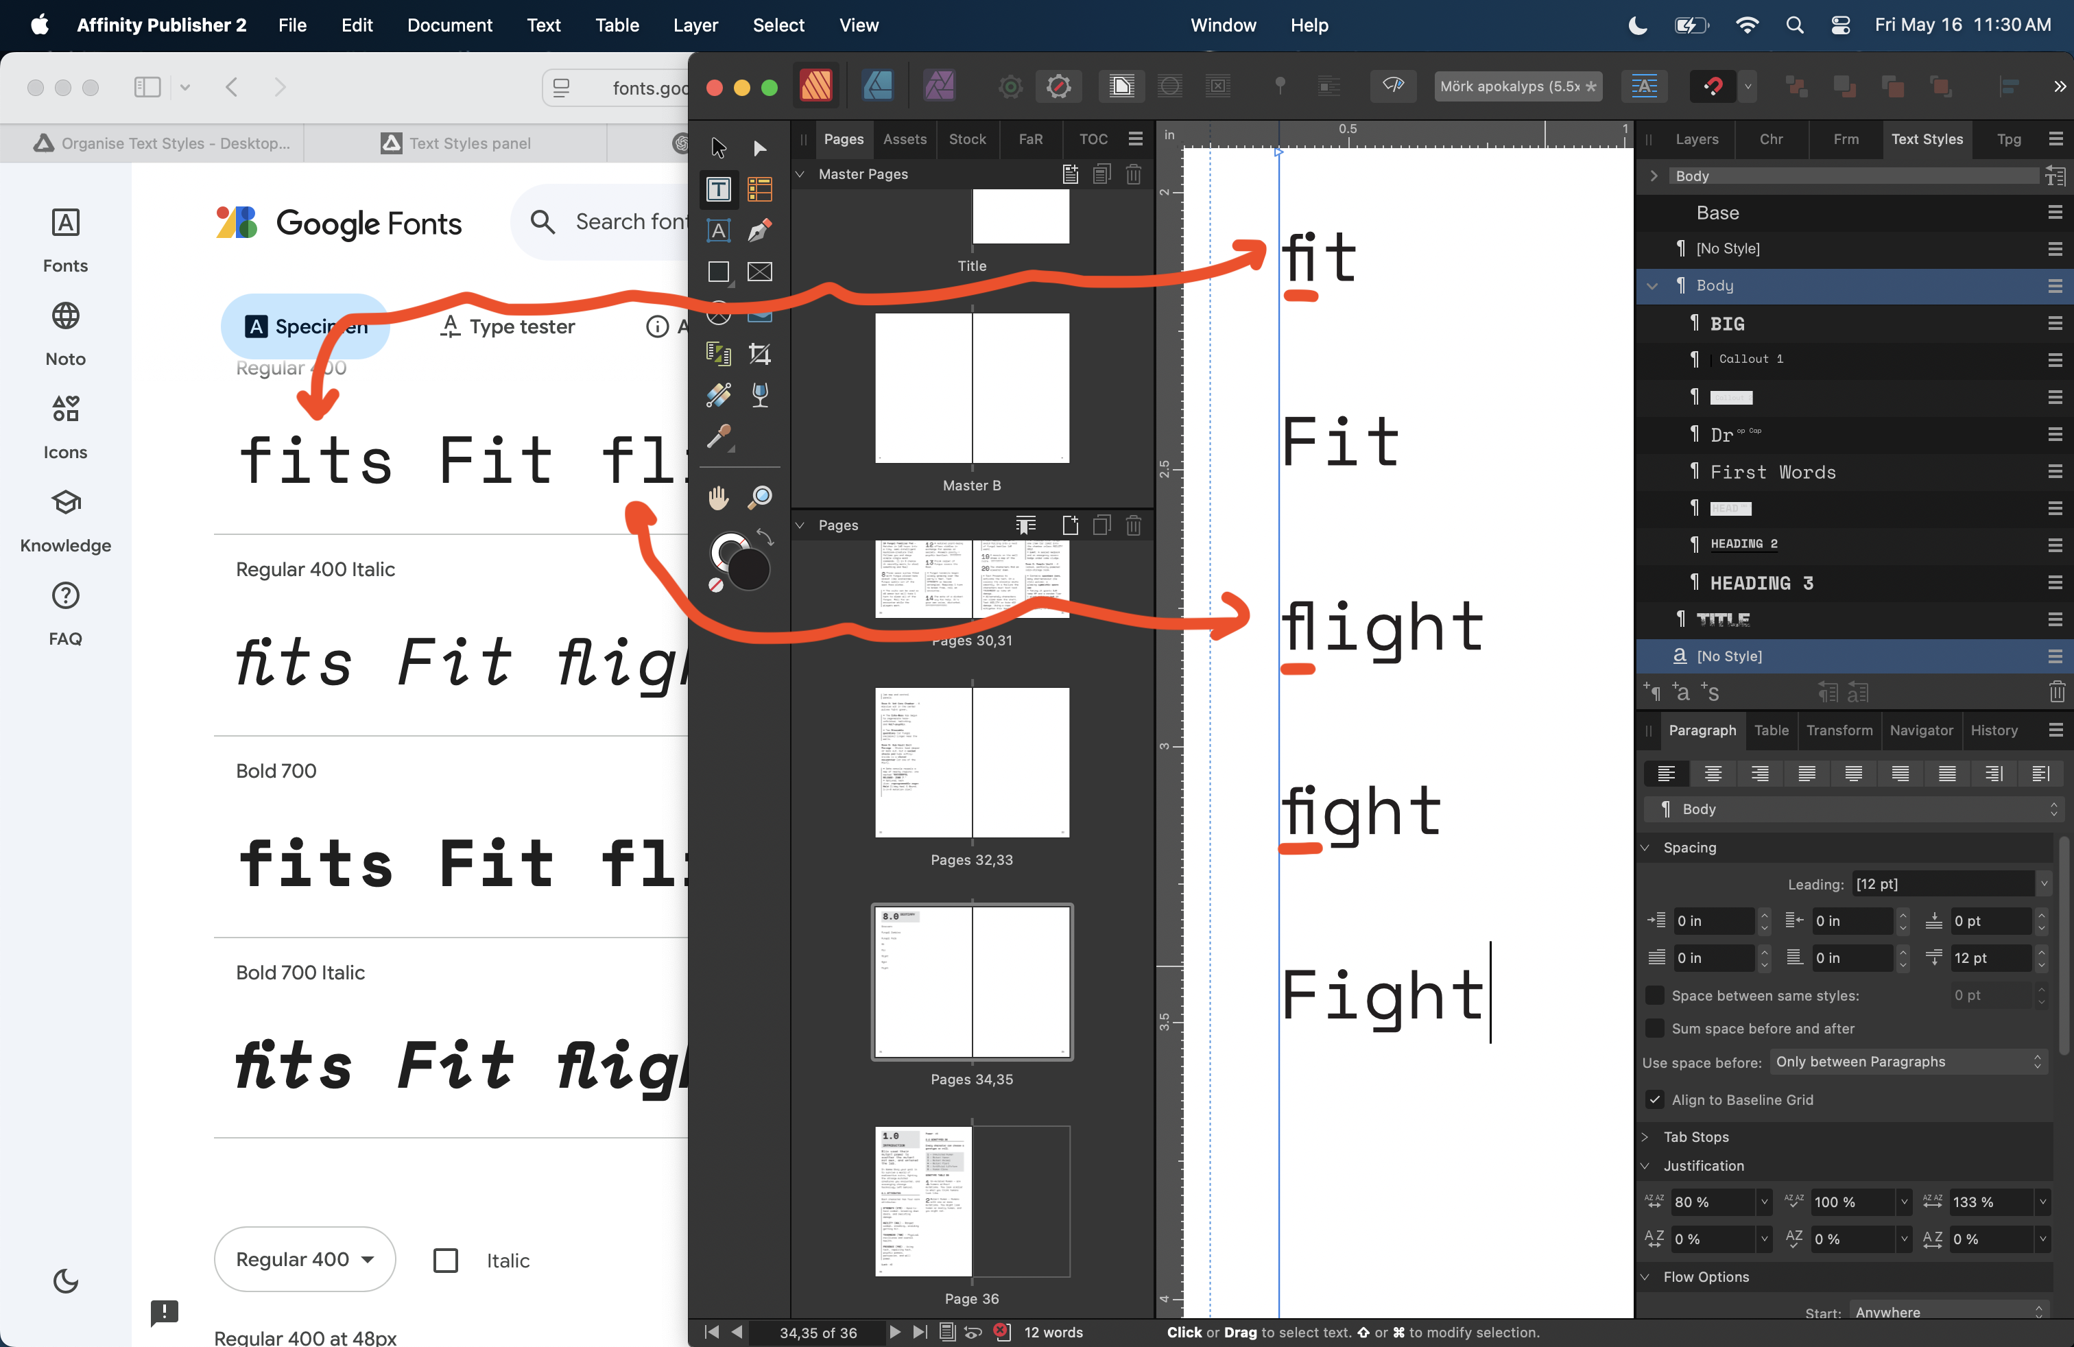This screenshot has width=2074, height=1347.
Task: Select the Artistic Text tool
Action: tap(718, 231)
